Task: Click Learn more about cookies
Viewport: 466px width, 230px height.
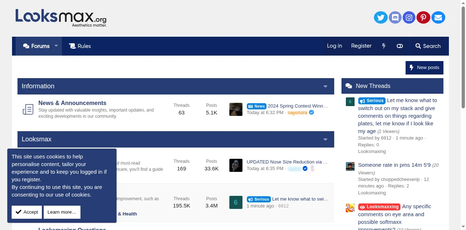Action: (62, 212)
